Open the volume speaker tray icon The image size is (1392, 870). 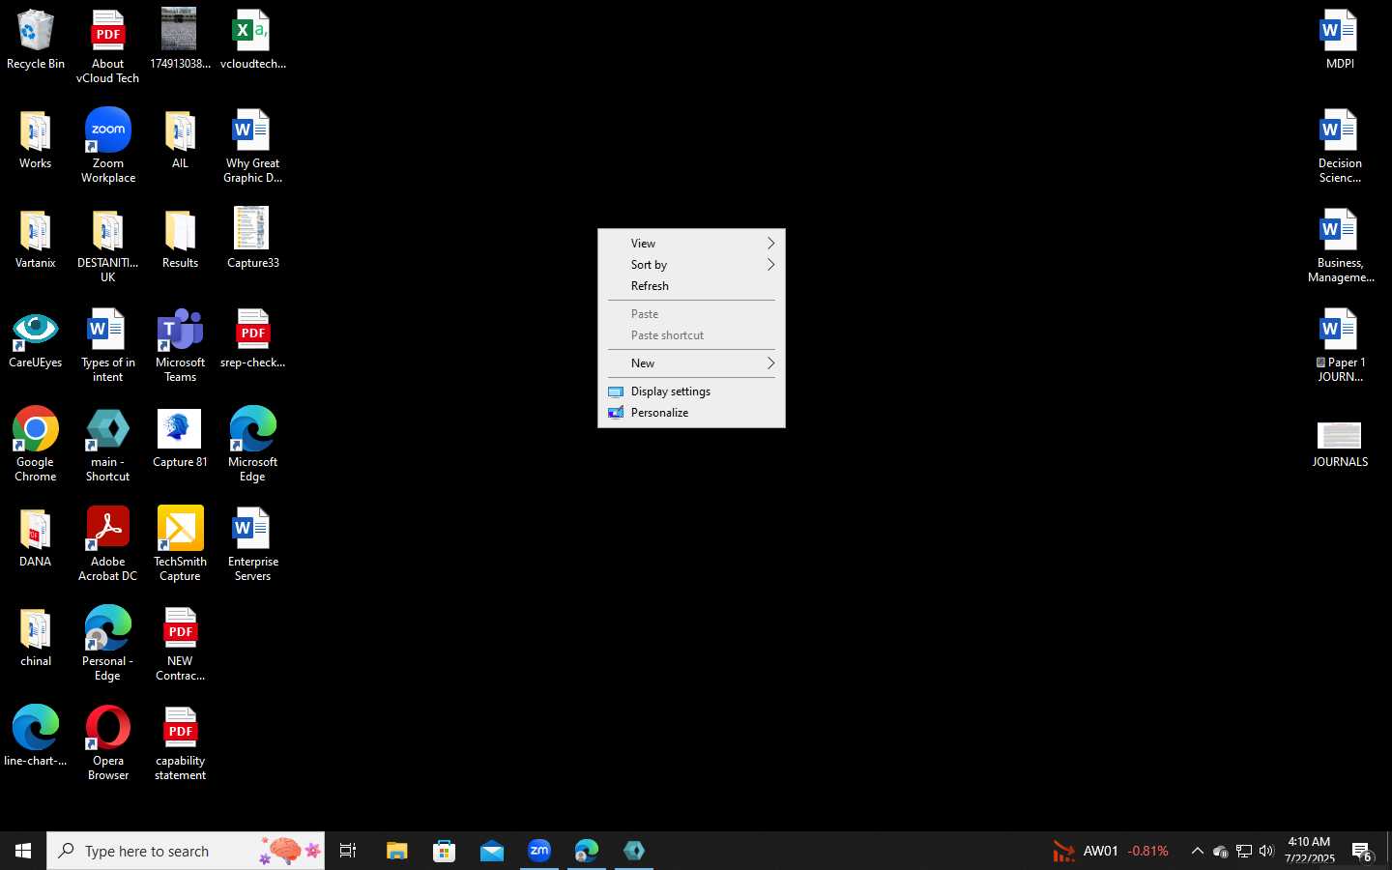(1266, 852)
